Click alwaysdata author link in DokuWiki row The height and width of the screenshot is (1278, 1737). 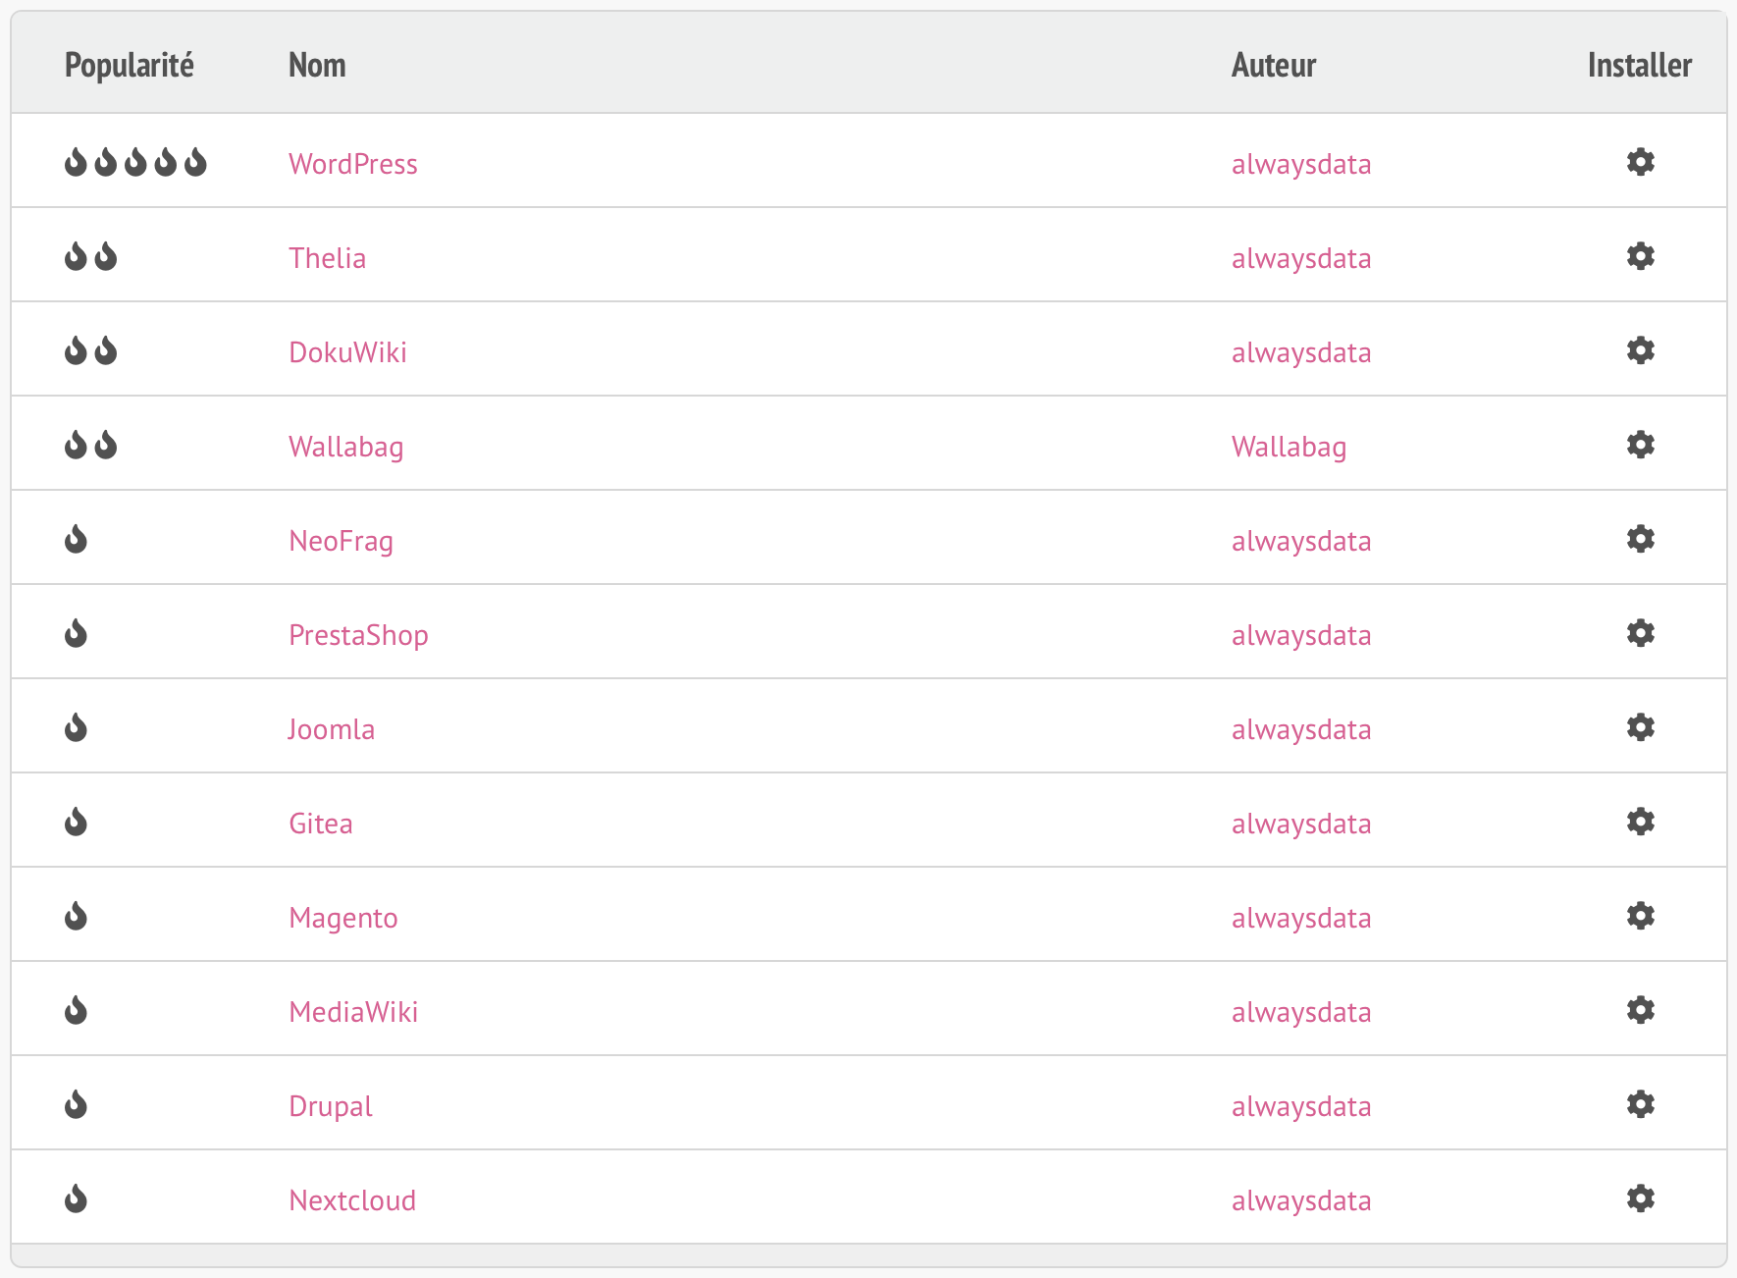point(1301,352)
